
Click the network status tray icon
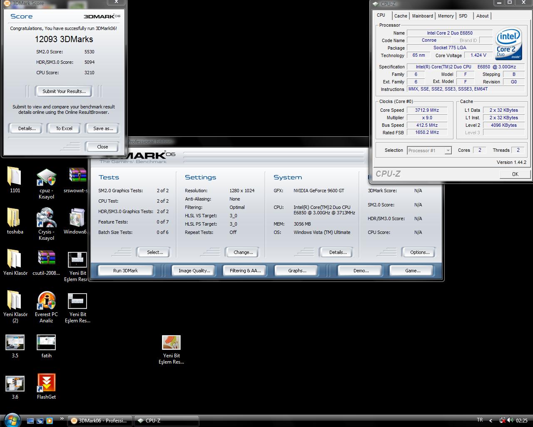(503, 420)
